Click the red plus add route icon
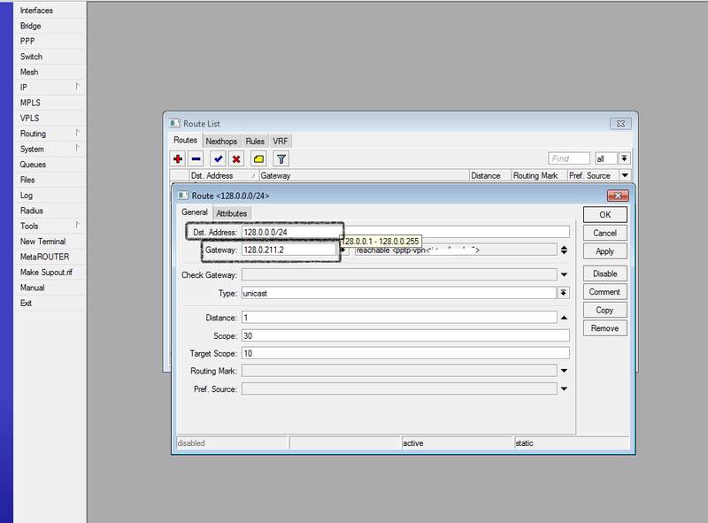The width and height of the screenshot is (708, 523). tap(178, 159)
